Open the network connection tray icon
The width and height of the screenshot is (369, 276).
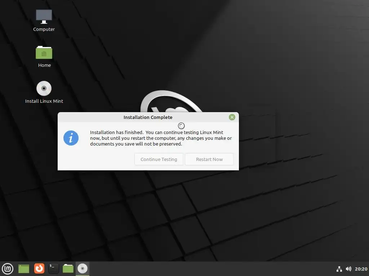[339, 269]
